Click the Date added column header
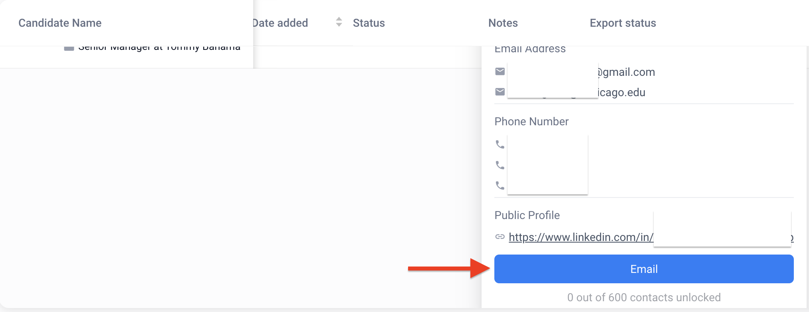This screenshot has width=809, height=312. (280, 23)
